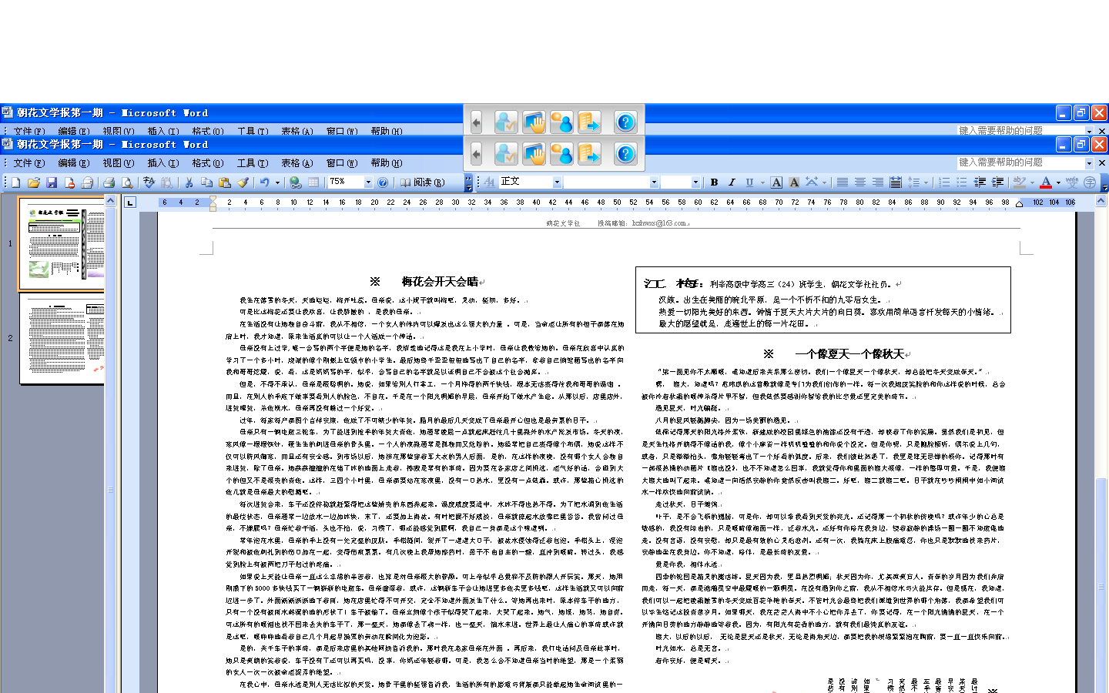Screen dimensions: 1109x693
Task: Toggle numbered list formatting
Action: click(x=944, y=182)
